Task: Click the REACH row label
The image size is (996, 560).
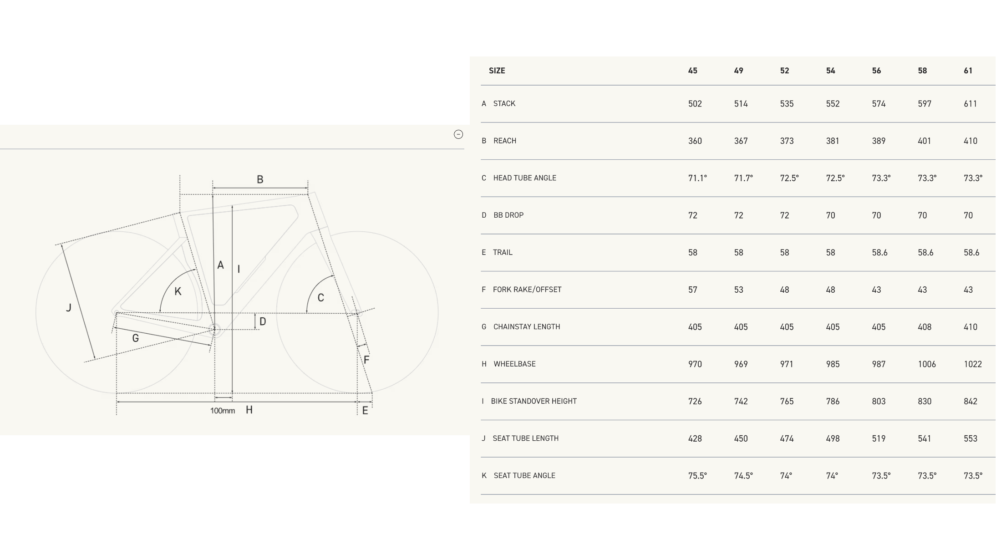Action: point(504,141)
